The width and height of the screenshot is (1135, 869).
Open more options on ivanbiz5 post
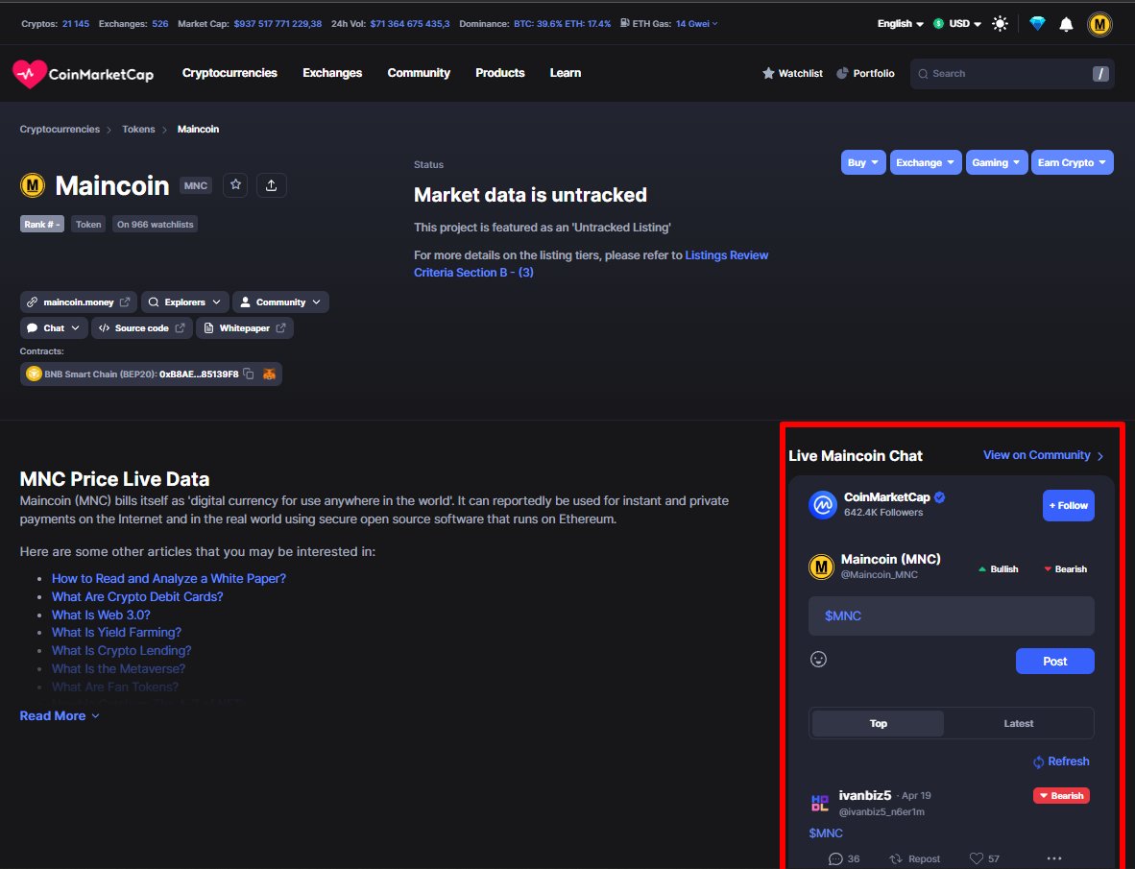(1054, 858)
